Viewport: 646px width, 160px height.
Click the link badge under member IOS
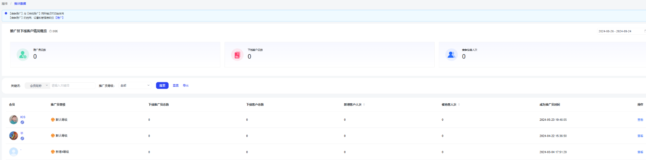(22, 122)
